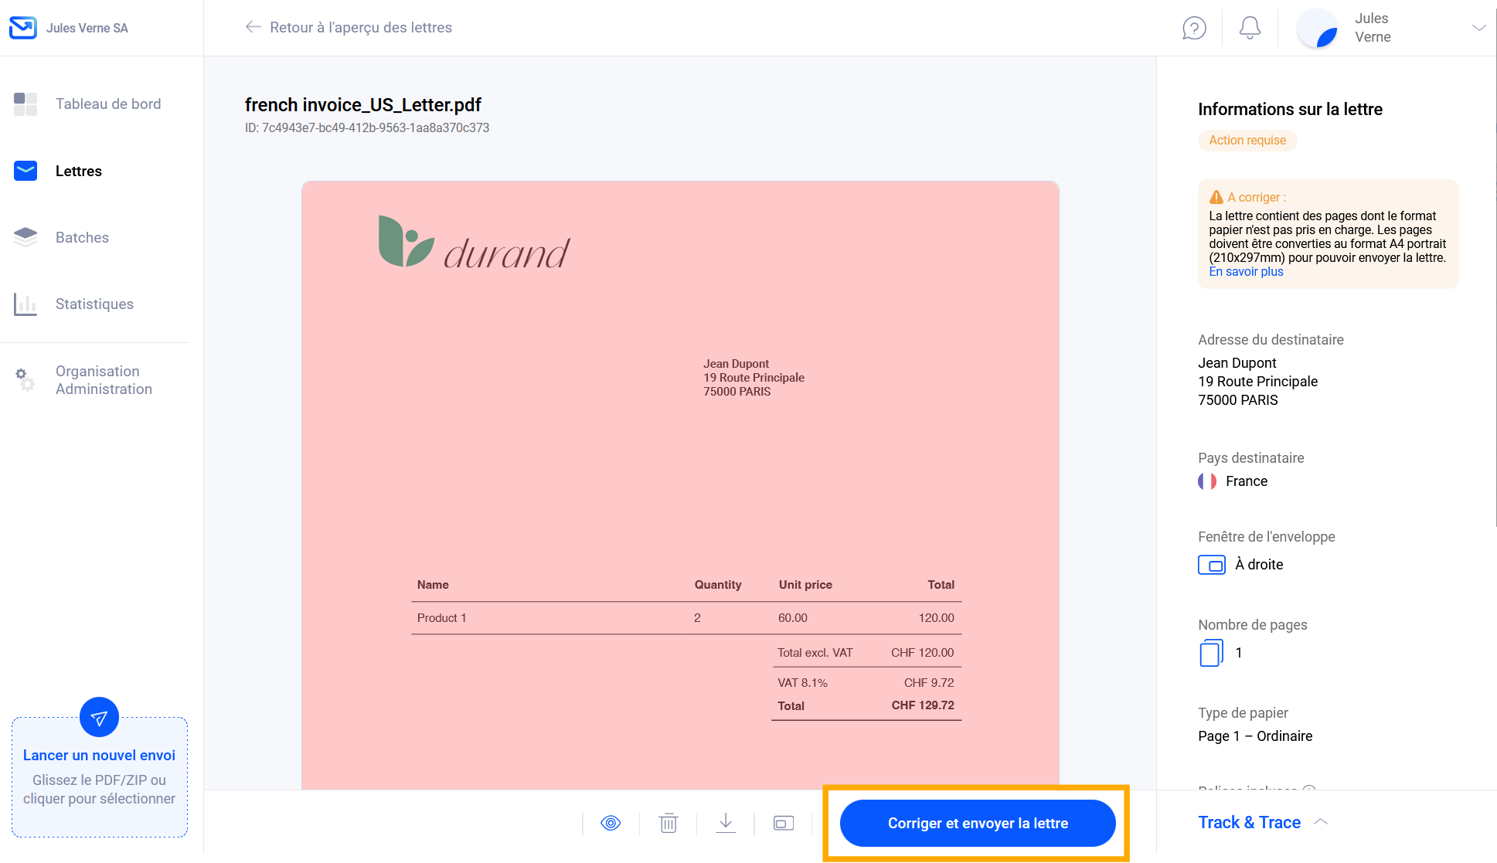This screenshot has height=863, width=1497.
Task: Click the envelope window position icon
Action: tap(784, 823)
